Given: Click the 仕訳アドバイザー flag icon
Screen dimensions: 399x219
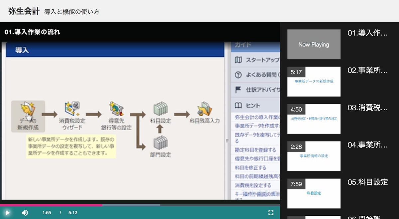Looking at the screenshot, I should pyautogui.click(x=238, y=90).
